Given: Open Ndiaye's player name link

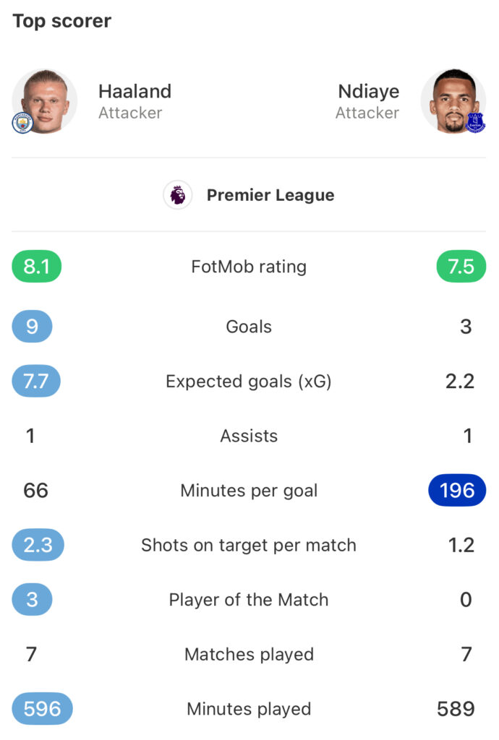Looking at the screenshot, I should click(x=368, y=92).
